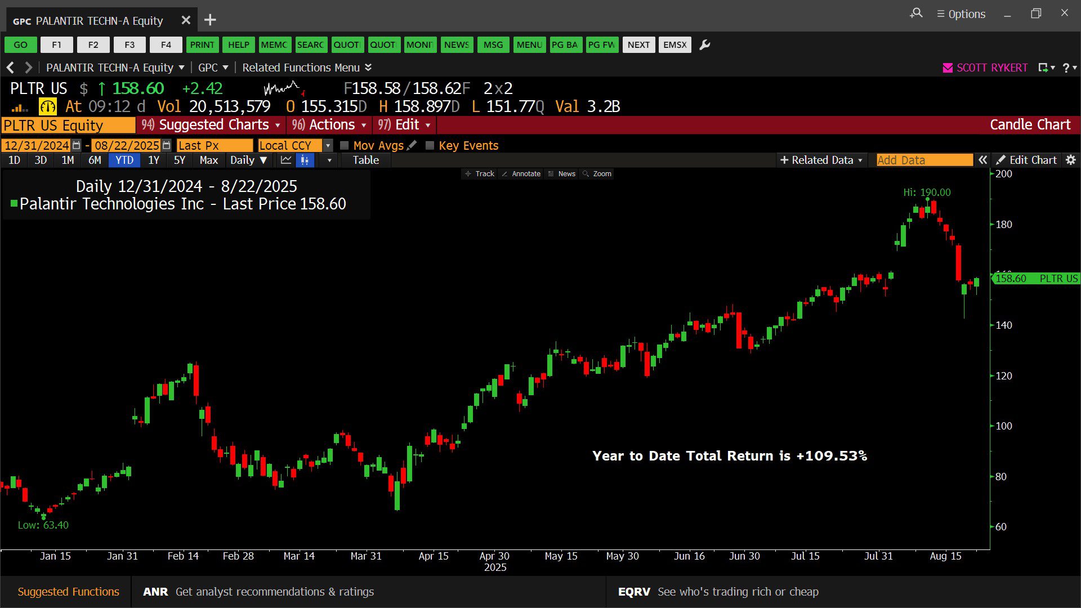
Task: Click the F1 key button
Action: 57,45
